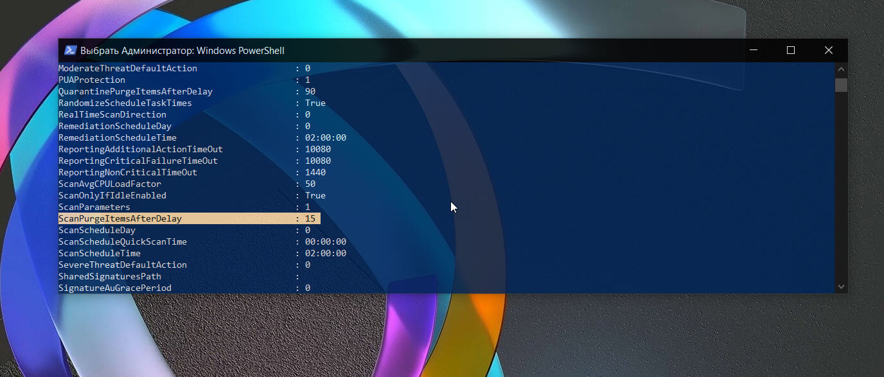Click the scrollbar down arrow
884x377 pixels.
(841, 287)
